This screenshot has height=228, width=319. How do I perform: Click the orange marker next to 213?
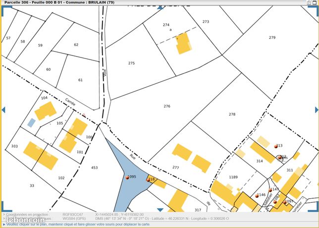(276, 146)
